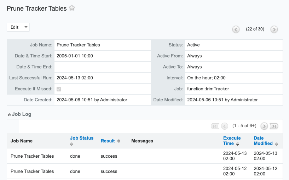
Task: Toggle the Execute If Missed checkbox
Action: tap(59, 89)
